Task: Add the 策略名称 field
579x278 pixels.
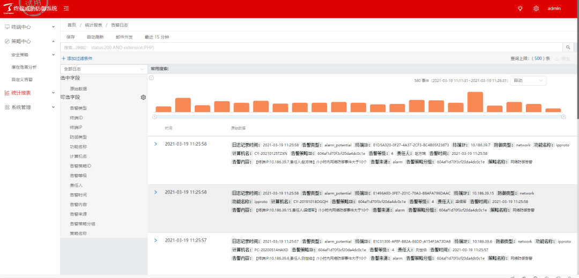Action: click(78, 234)
